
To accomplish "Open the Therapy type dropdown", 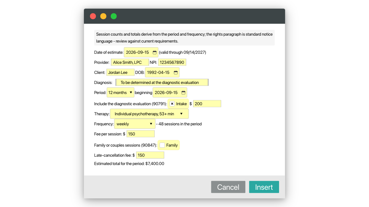I will click(x=149, y=114).
